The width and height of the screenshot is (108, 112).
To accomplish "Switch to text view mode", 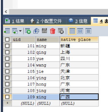I will pos(88,31).
